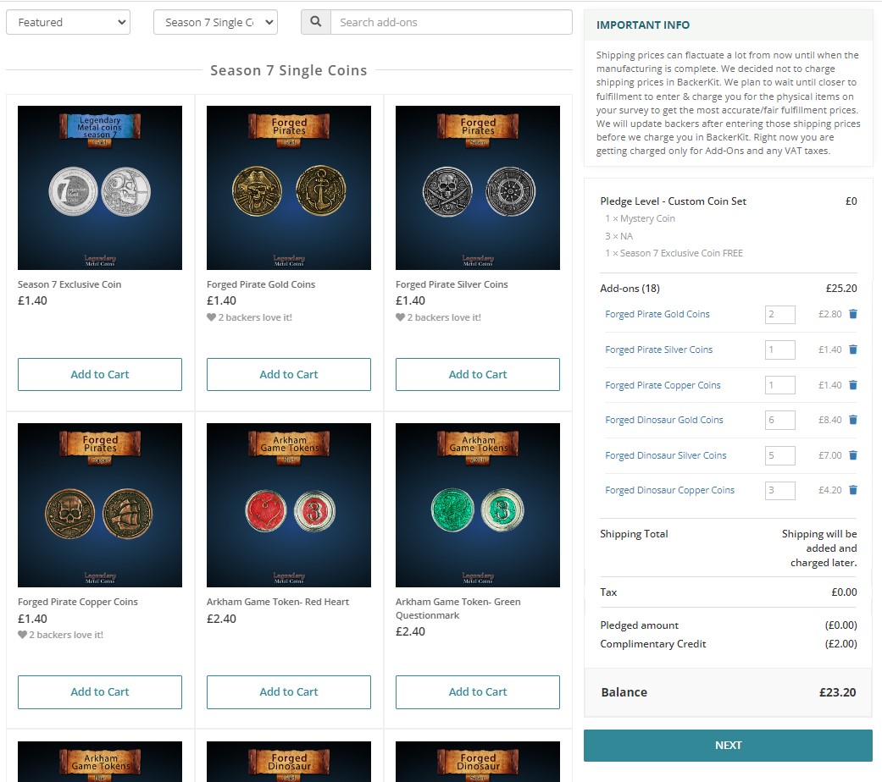882x782 pixels.
Task: Click heart icon under Forged Pirate Silver Coins
Action: 400,317
